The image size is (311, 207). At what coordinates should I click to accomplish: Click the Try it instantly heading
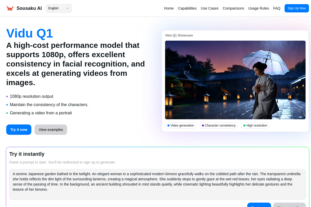pyautogui.click(x=27, y=154)
